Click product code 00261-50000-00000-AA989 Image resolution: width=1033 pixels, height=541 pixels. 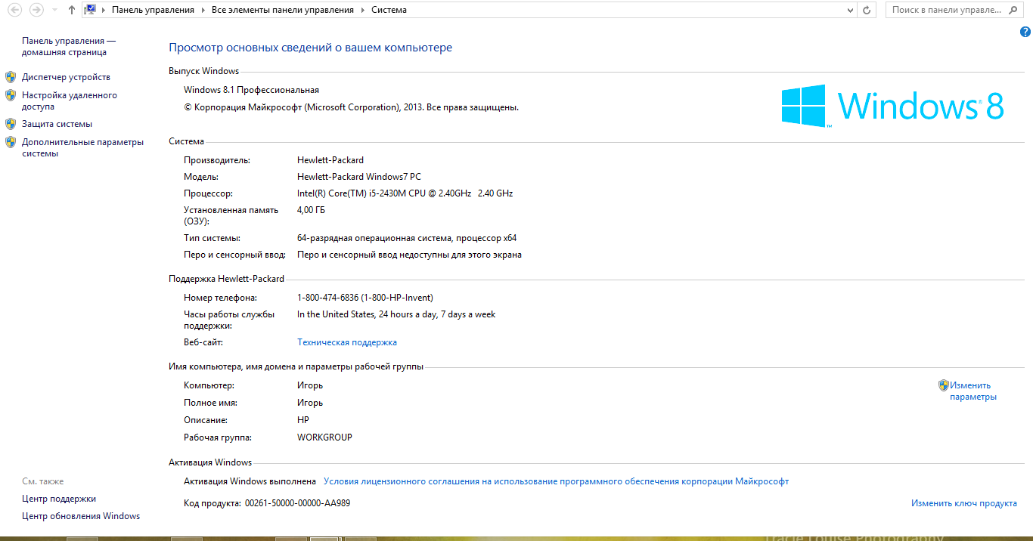297,503
